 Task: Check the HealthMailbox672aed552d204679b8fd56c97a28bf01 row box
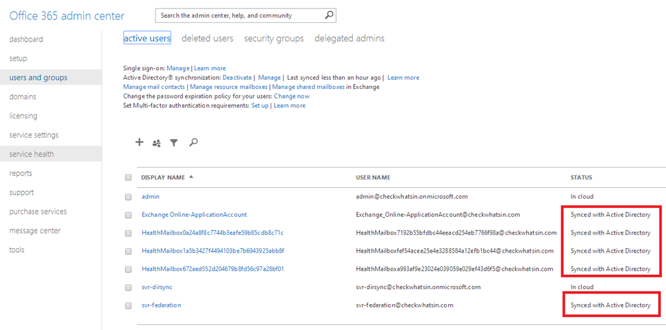pos(128,269)
